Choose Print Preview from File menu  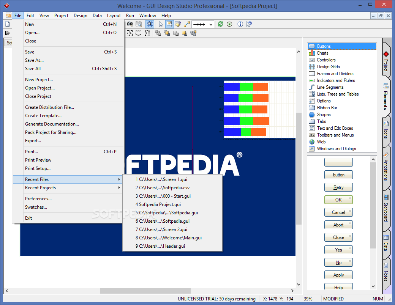pyautogui.click(x=68, y=160)
